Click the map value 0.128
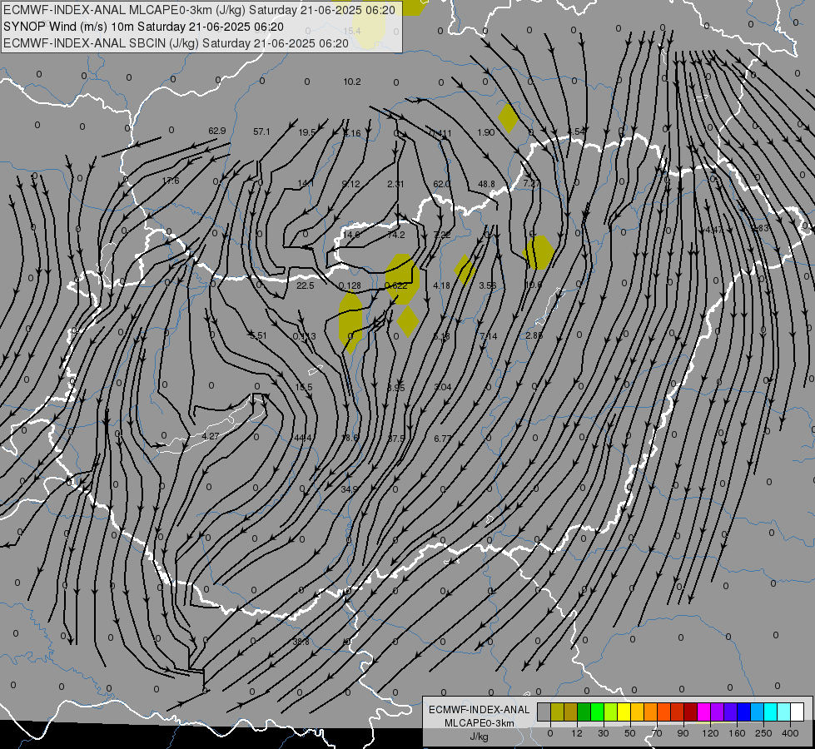The image size is (815, 749). coord(350,285)
